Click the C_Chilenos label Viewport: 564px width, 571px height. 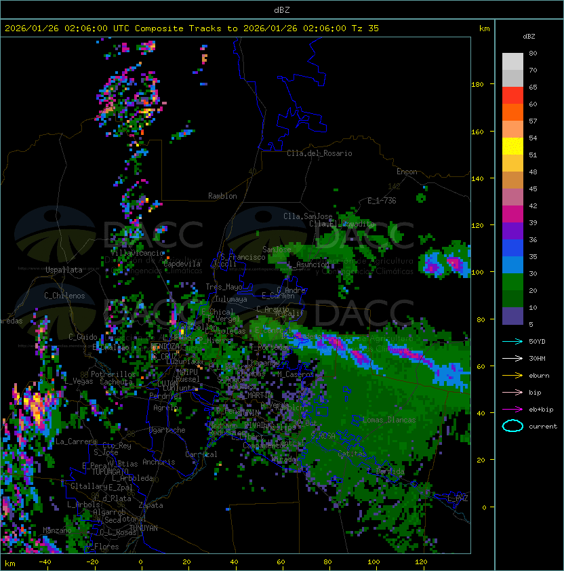pos(64,296)
